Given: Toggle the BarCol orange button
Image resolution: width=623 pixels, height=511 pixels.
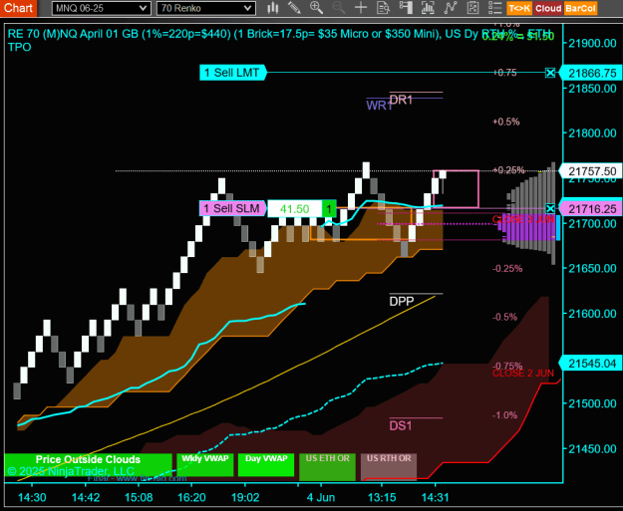Looking at the screenshot, I should click(580, 8).
